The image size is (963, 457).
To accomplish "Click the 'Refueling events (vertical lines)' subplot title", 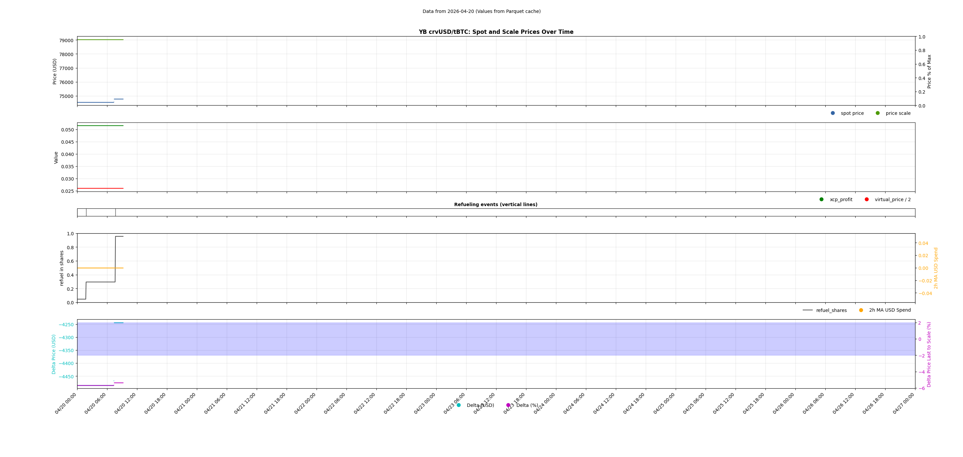I will point(496,204).
